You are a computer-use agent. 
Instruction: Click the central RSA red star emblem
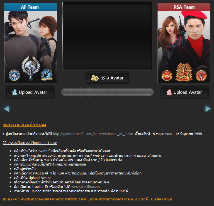pos(184,72)
